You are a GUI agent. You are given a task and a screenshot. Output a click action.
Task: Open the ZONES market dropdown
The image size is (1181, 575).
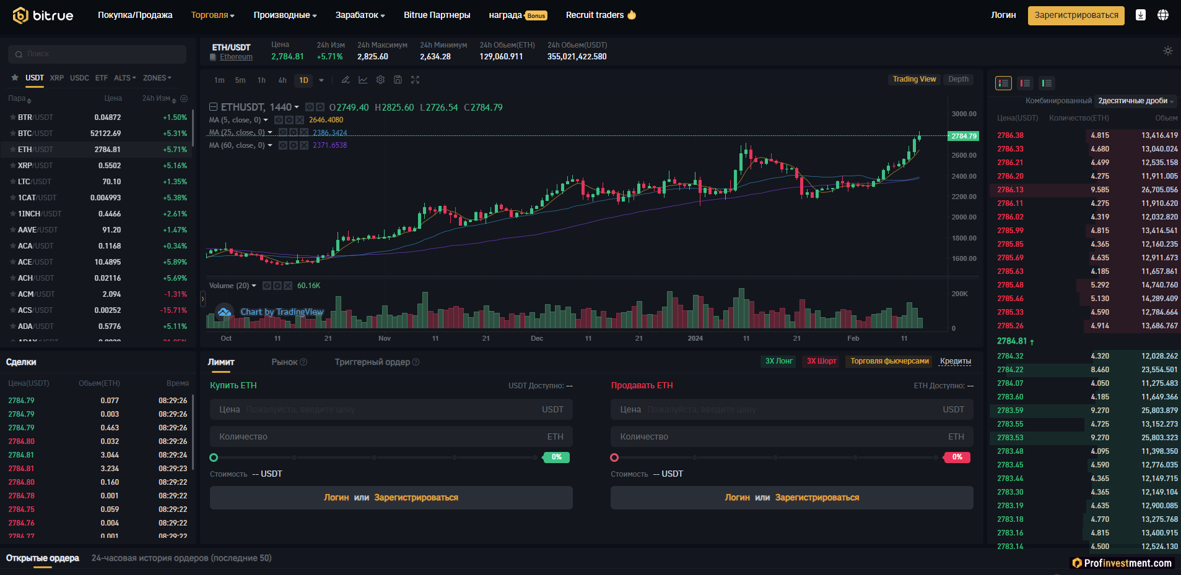click(157, 78)
